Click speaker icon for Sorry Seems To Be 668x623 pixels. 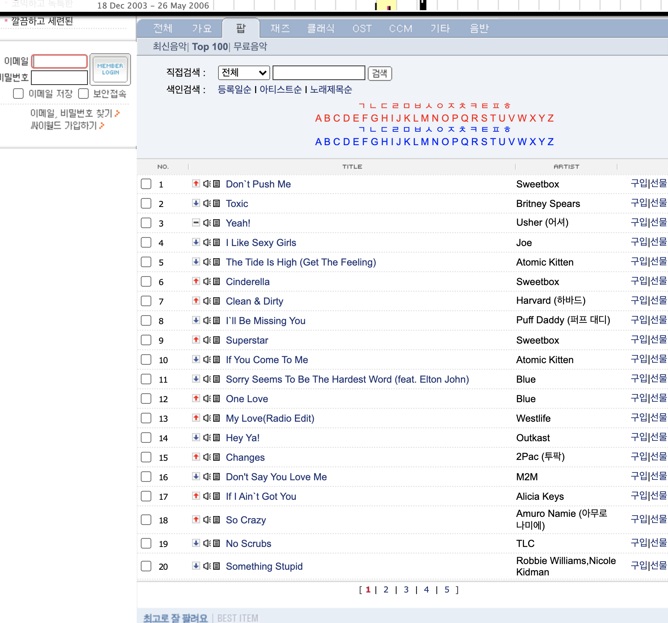(x=207, y=379)
